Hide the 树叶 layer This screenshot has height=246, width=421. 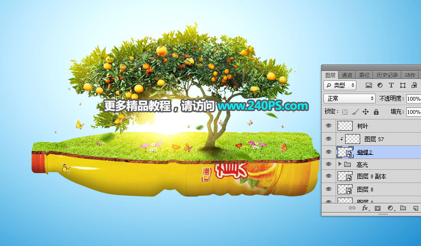point(329,126)
